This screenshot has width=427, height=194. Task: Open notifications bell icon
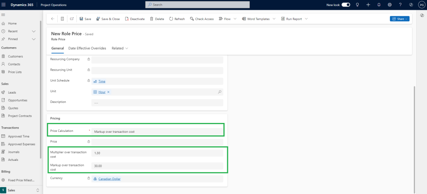379,5
